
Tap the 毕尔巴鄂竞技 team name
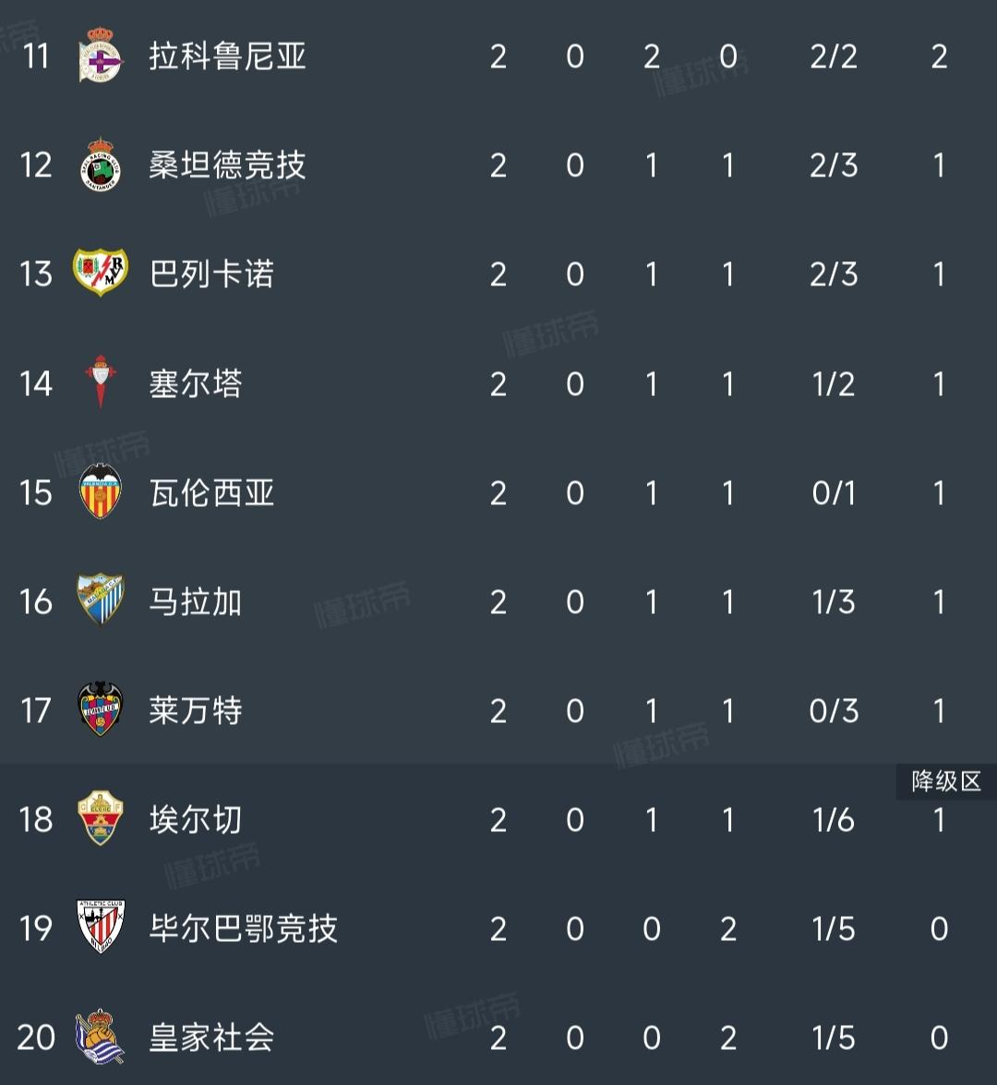pyautogui.click(x=243, y=929)
